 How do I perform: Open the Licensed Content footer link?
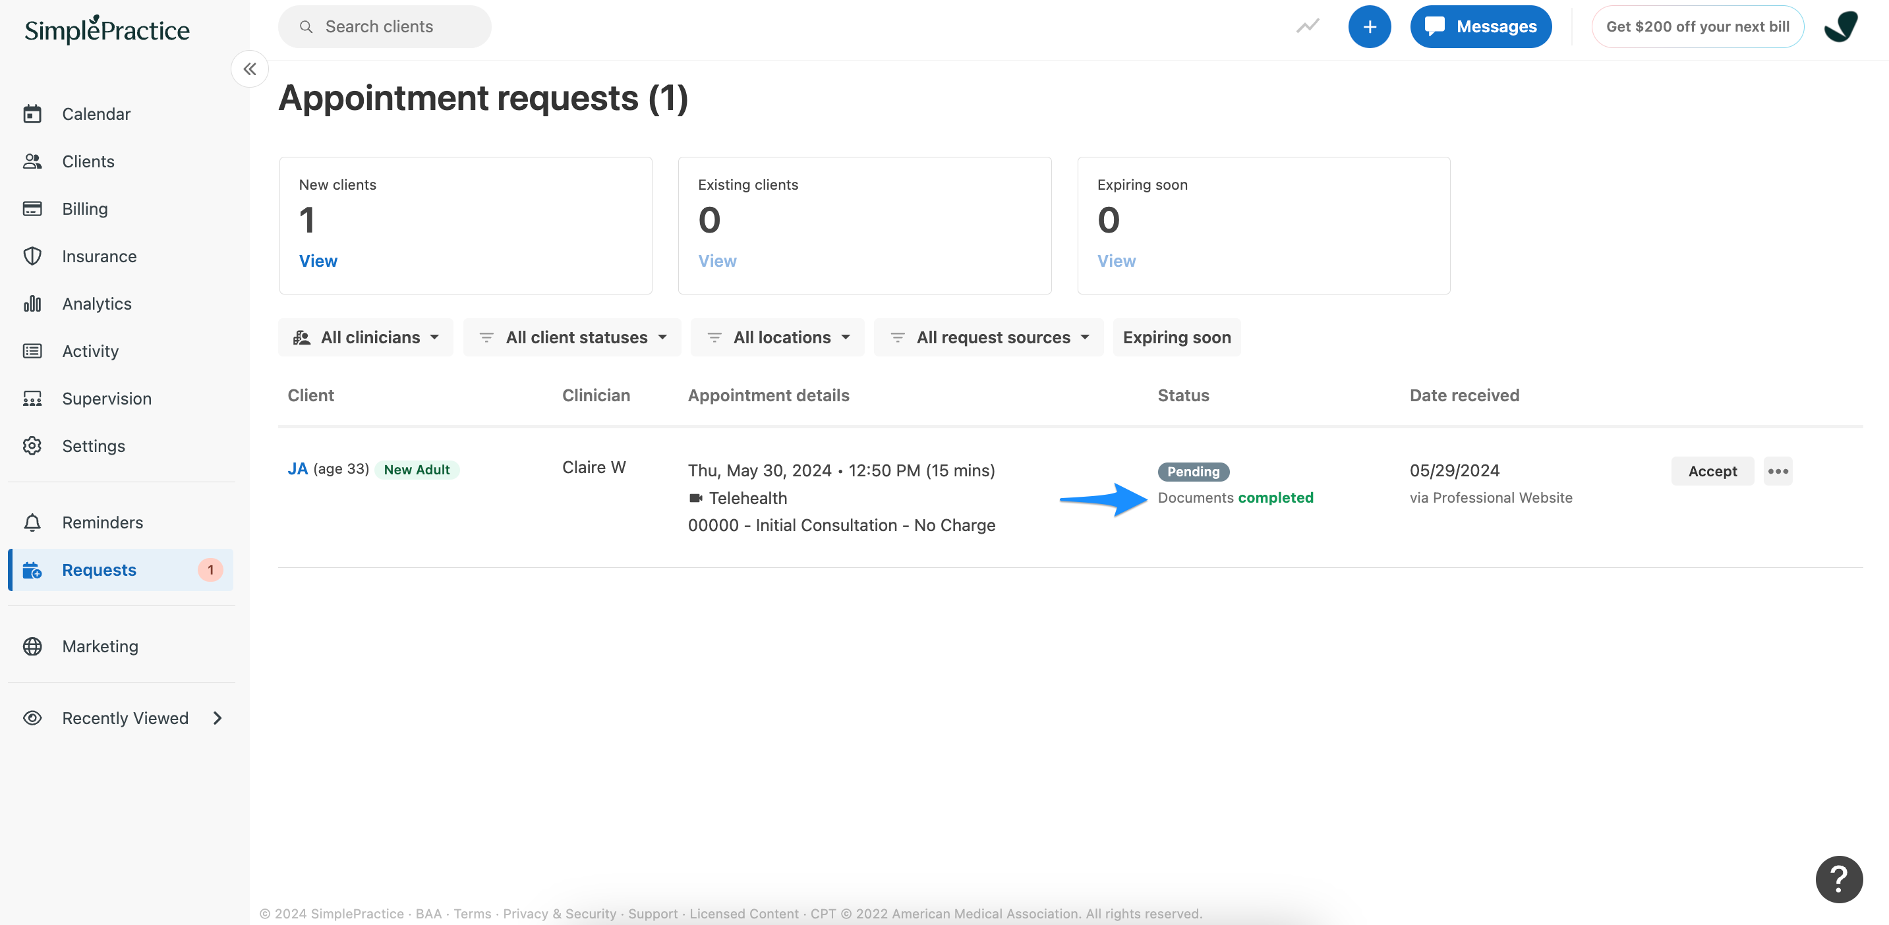[743, 913]
